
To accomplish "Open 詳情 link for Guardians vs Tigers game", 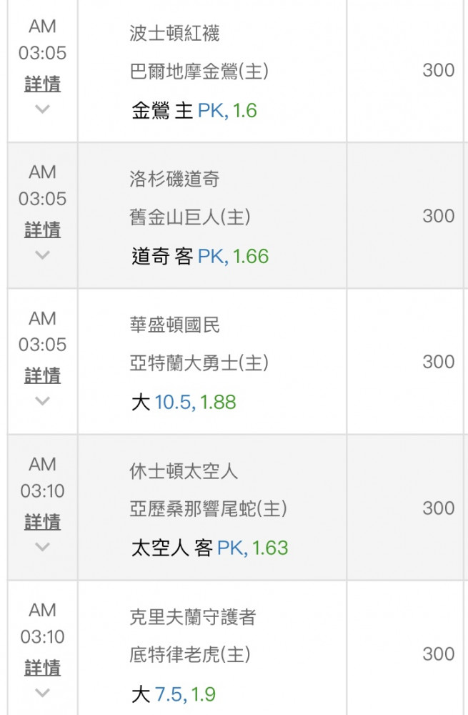I will 42,668.
